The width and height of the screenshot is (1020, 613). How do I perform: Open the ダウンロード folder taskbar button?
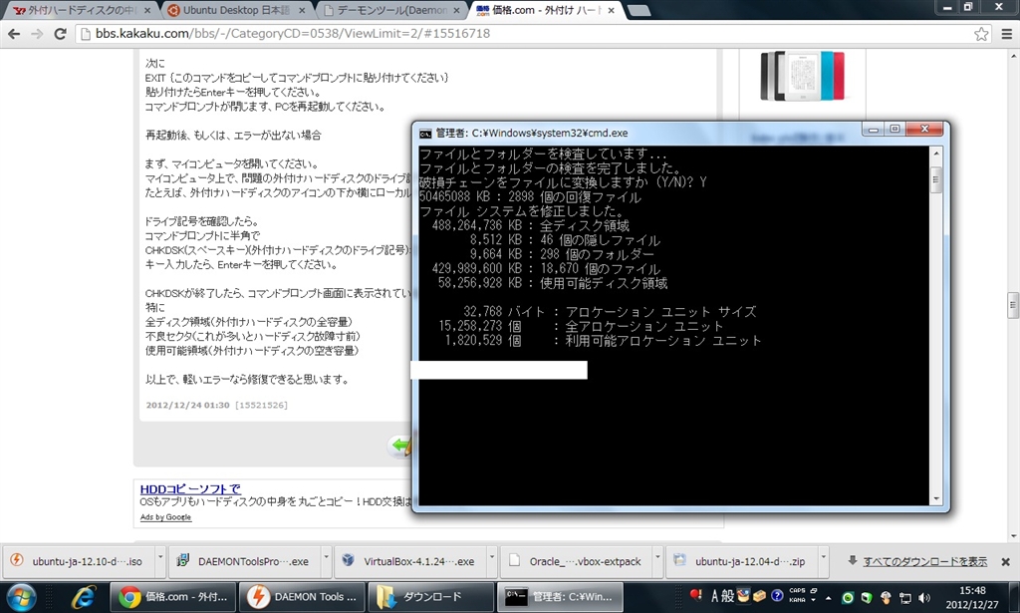[430, 597]
